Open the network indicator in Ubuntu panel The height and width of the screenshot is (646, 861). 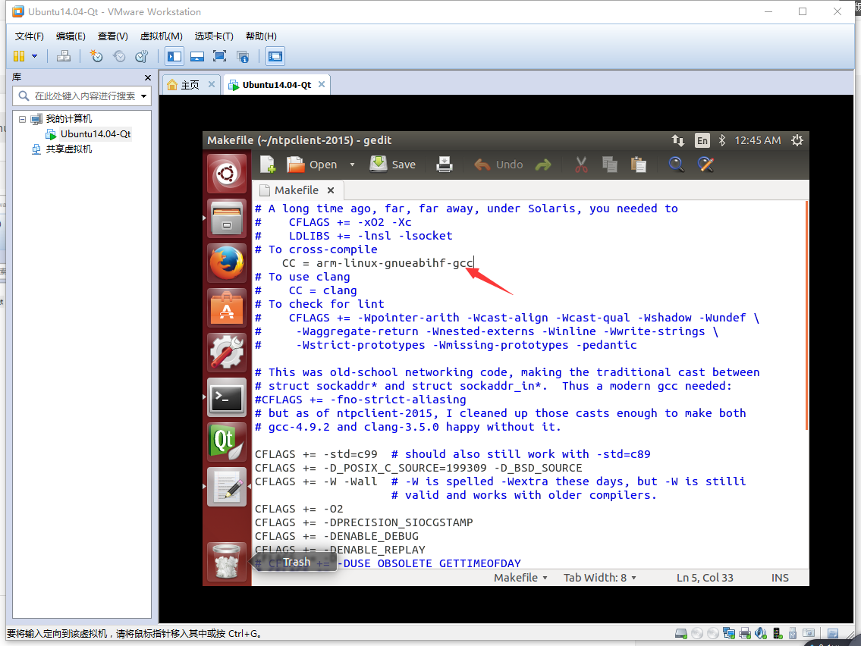678,140
